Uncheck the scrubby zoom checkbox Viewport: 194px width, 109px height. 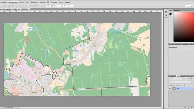point(28,6)
